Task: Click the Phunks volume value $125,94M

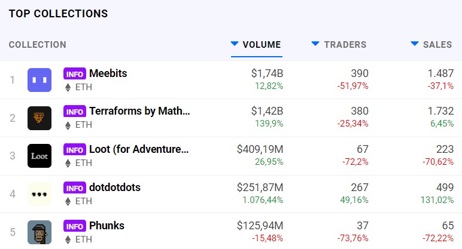Action: tap(259, 226)
